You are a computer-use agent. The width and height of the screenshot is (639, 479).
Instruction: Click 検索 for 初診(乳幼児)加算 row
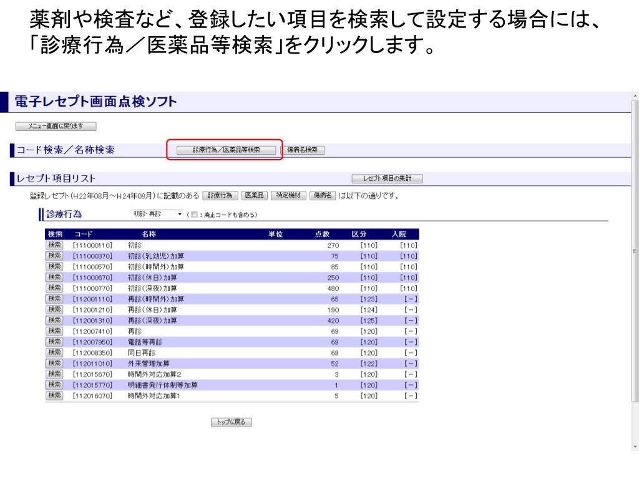pyautogui.click(x=55, y=256)
